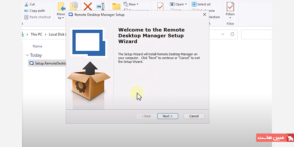Click the Properties checkmark icon

pyautogui.click(x=160, y=6)
